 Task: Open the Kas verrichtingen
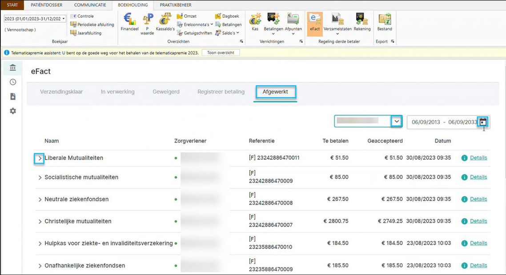(x=255, y=22)
